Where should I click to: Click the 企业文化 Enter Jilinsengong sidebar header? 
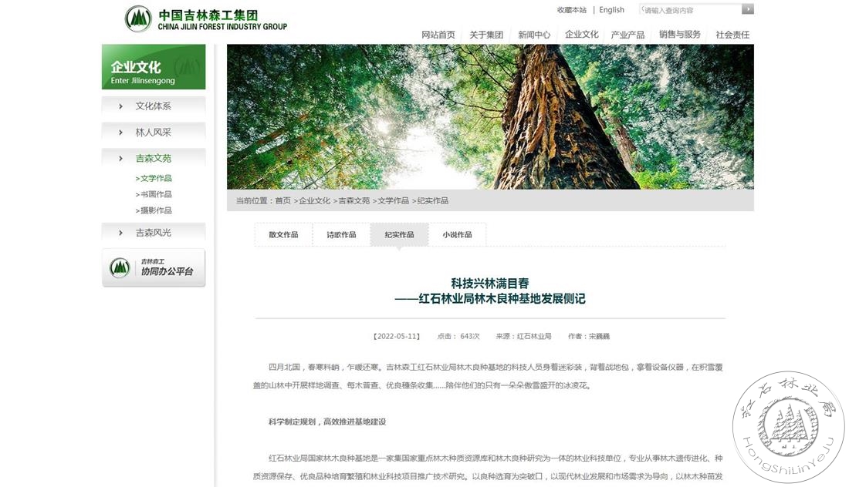[154, 67]
